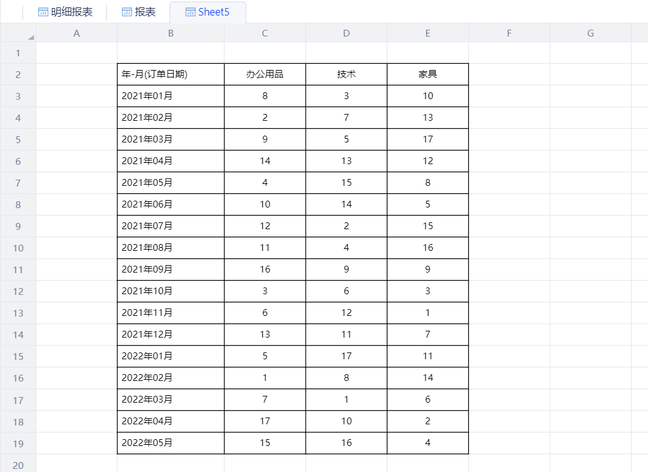
Task: Select the Sheet5 tab
Action: coord(208,12)
